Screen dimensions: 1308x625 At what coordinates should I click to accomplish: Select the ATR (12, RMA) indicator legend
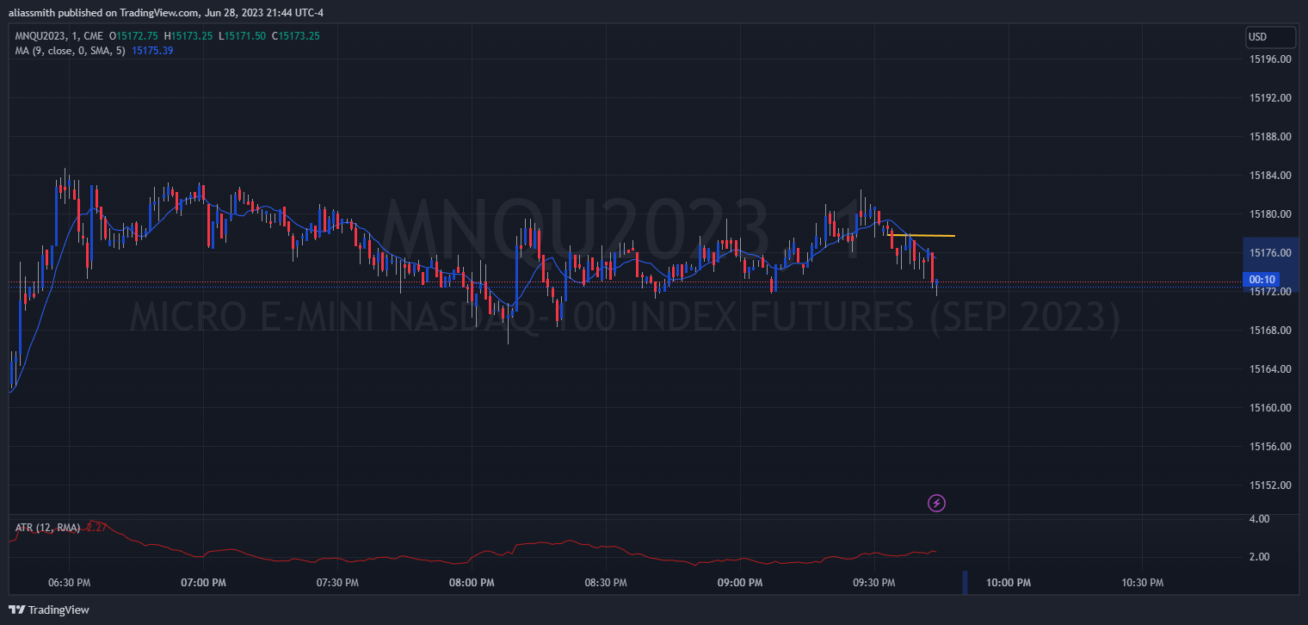point(48,527)
